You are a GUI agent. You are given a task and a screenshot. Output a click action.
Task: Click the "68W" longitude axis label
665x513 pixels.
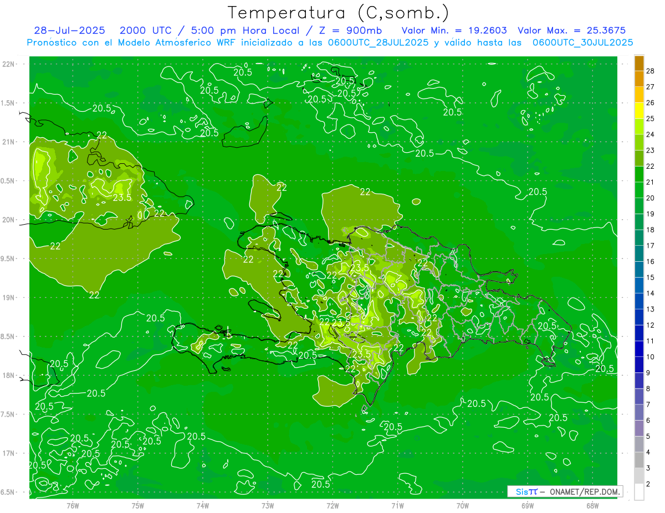(x=592, y=506)
